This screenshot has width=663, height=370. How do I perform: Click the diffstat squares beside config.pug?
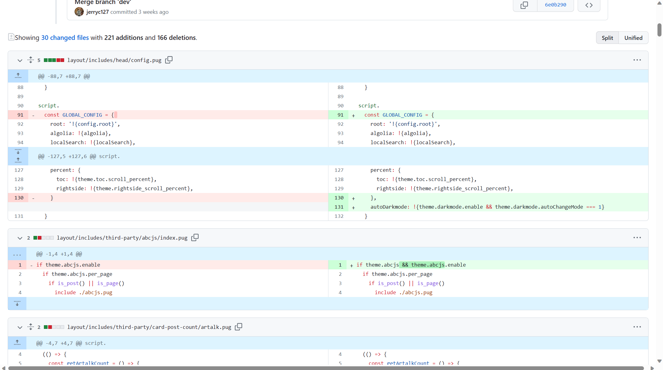(x=54, y=60)
